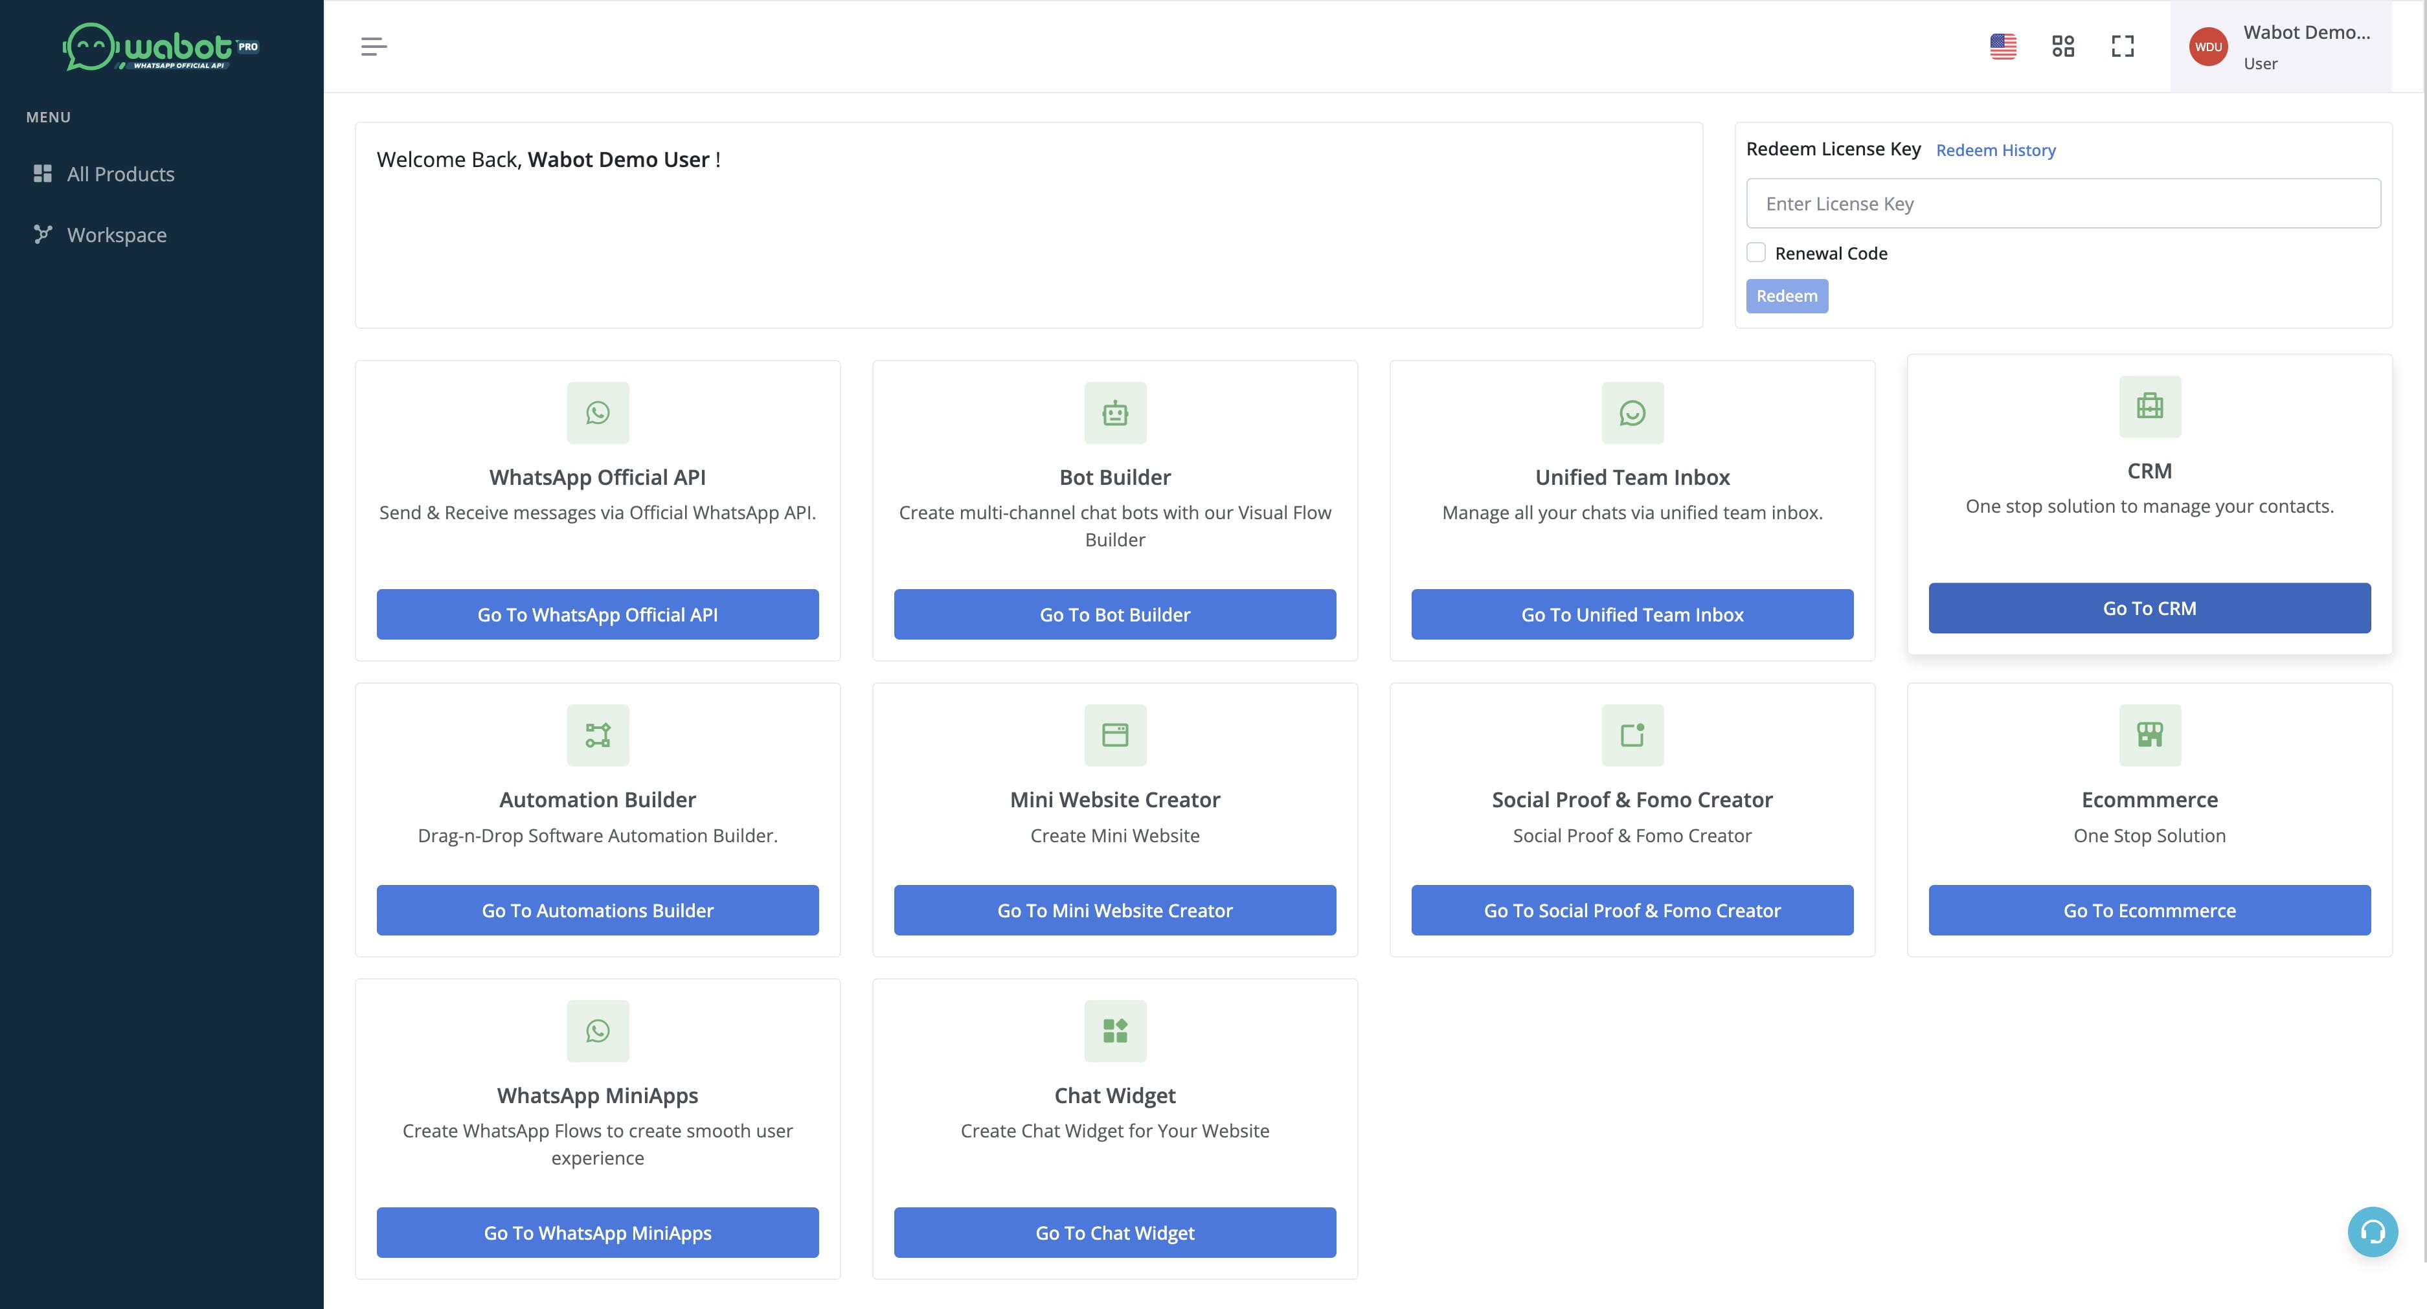Click Go To Unified Team Inbox button

click(x=1632, y=614)
